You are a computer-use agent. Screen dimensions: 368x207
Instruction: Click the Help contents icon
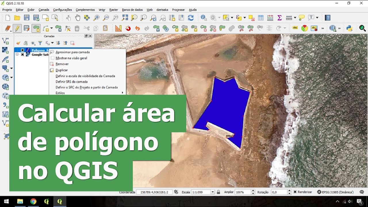coord(327,18)
